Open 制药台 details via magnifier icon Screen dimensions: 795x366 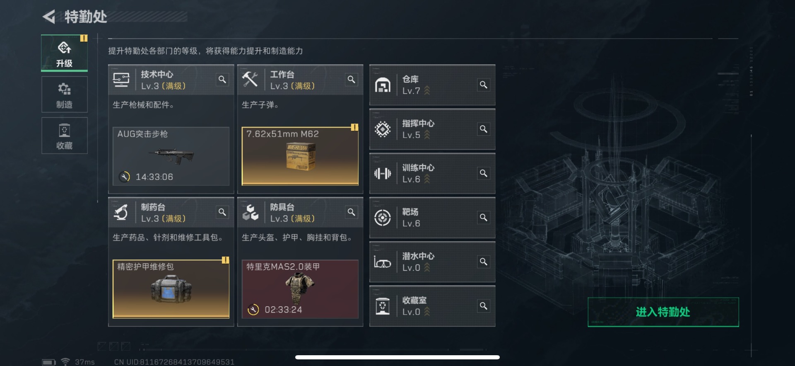coord(222,212)
